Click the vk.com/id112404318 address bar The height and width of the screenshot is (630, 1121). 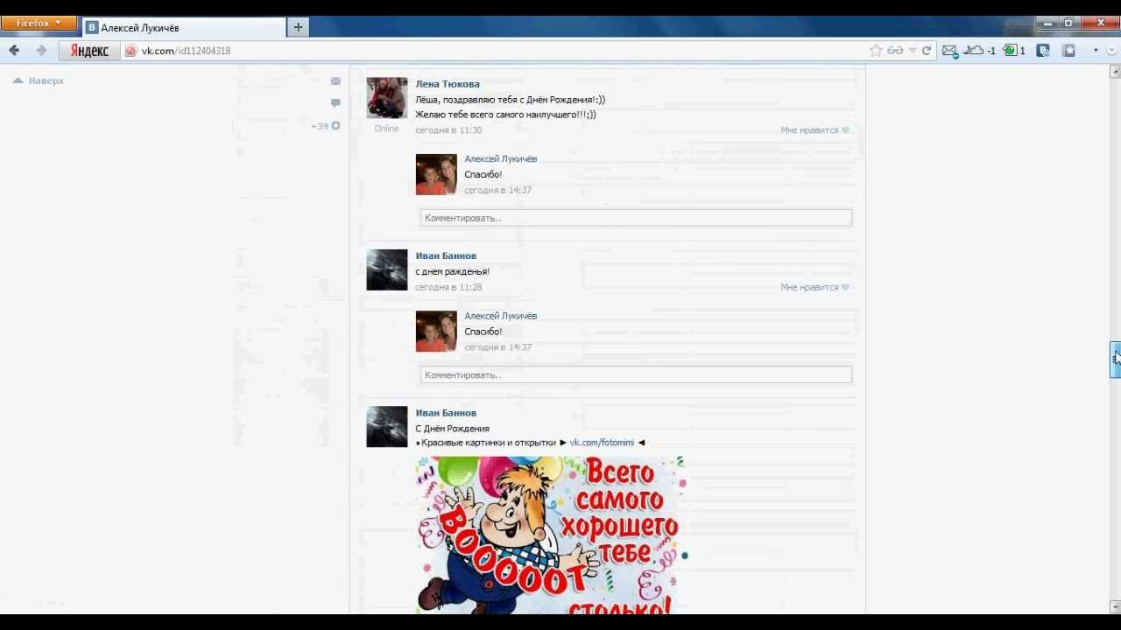click(x=499, y=51)
